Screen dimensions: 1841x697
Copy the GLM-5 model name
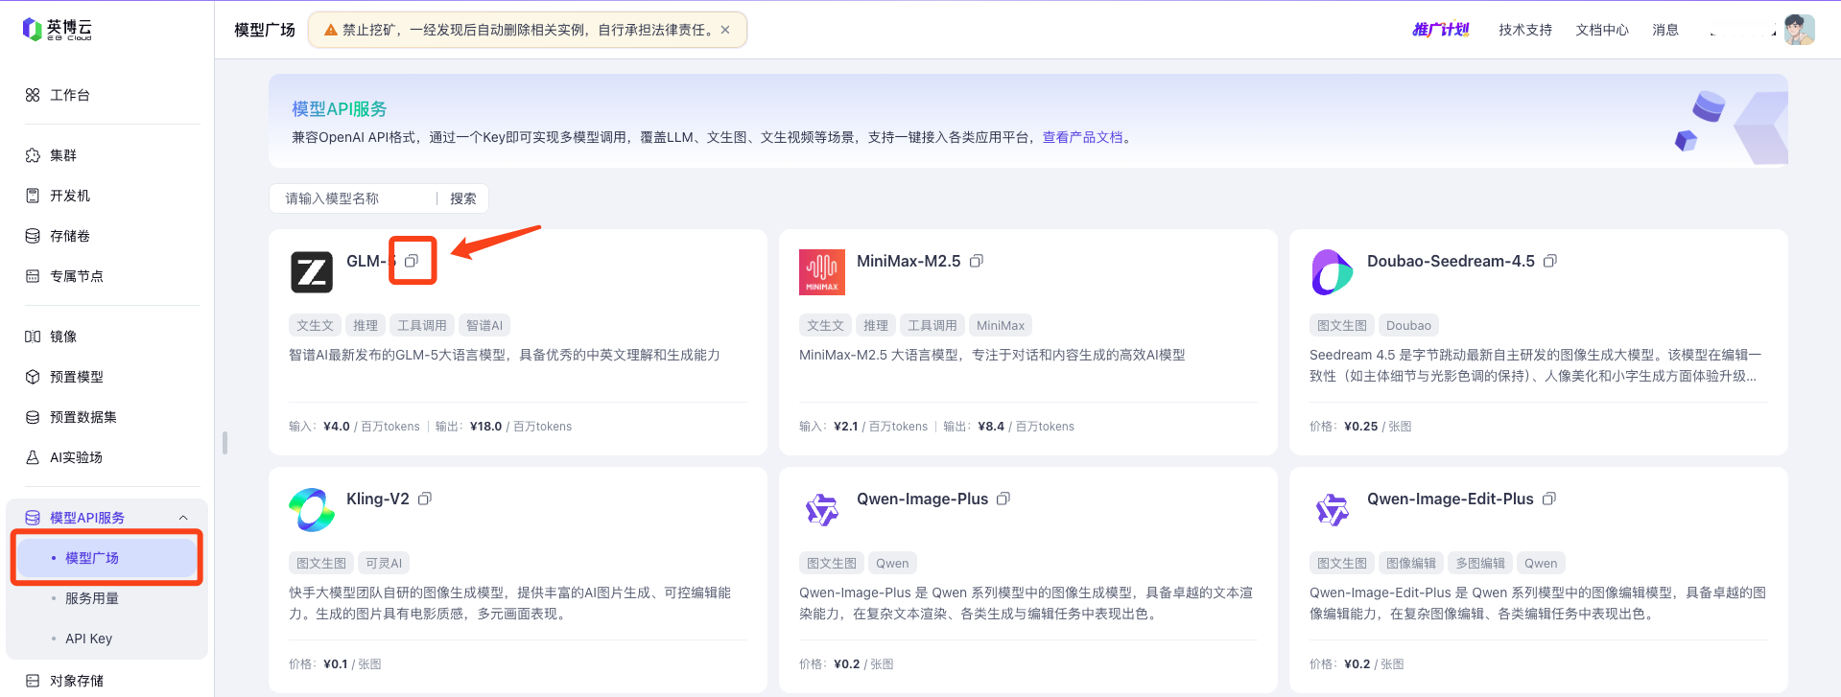point(412,261)
